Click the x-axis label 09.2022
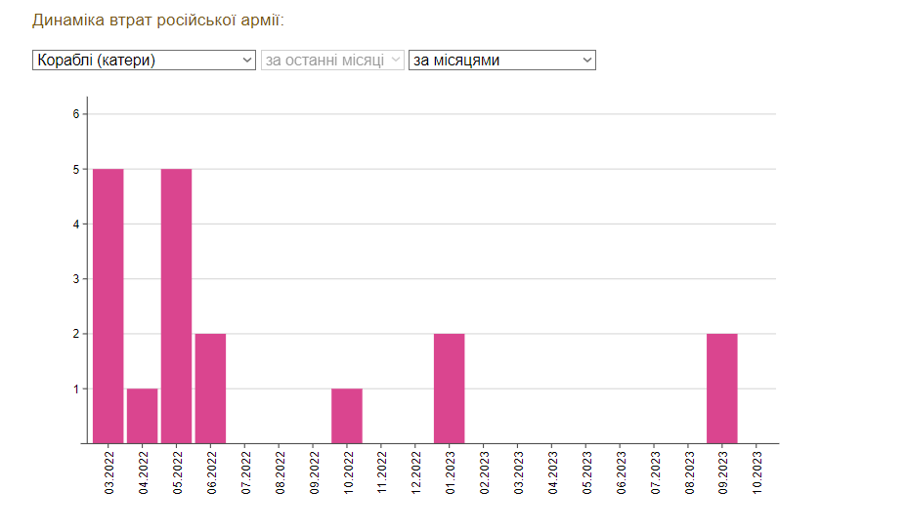The image size is (908, 532). click(x=315, y=473)
